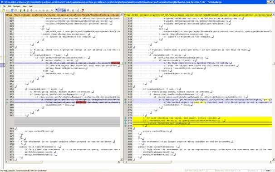Open the Edit menu
The image size is (275, 172).
(x=9, y=6)
